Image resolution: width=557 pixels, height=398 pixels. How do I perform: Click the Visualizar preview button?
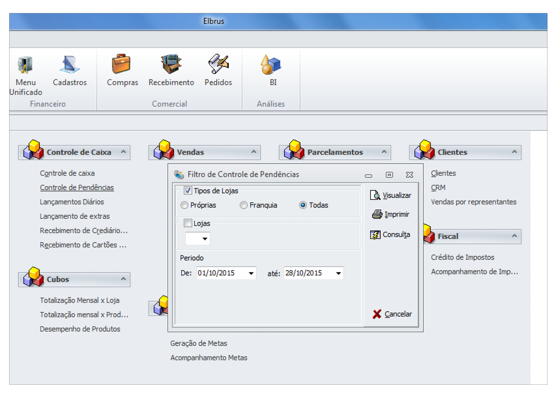click(x=391, y=195)
